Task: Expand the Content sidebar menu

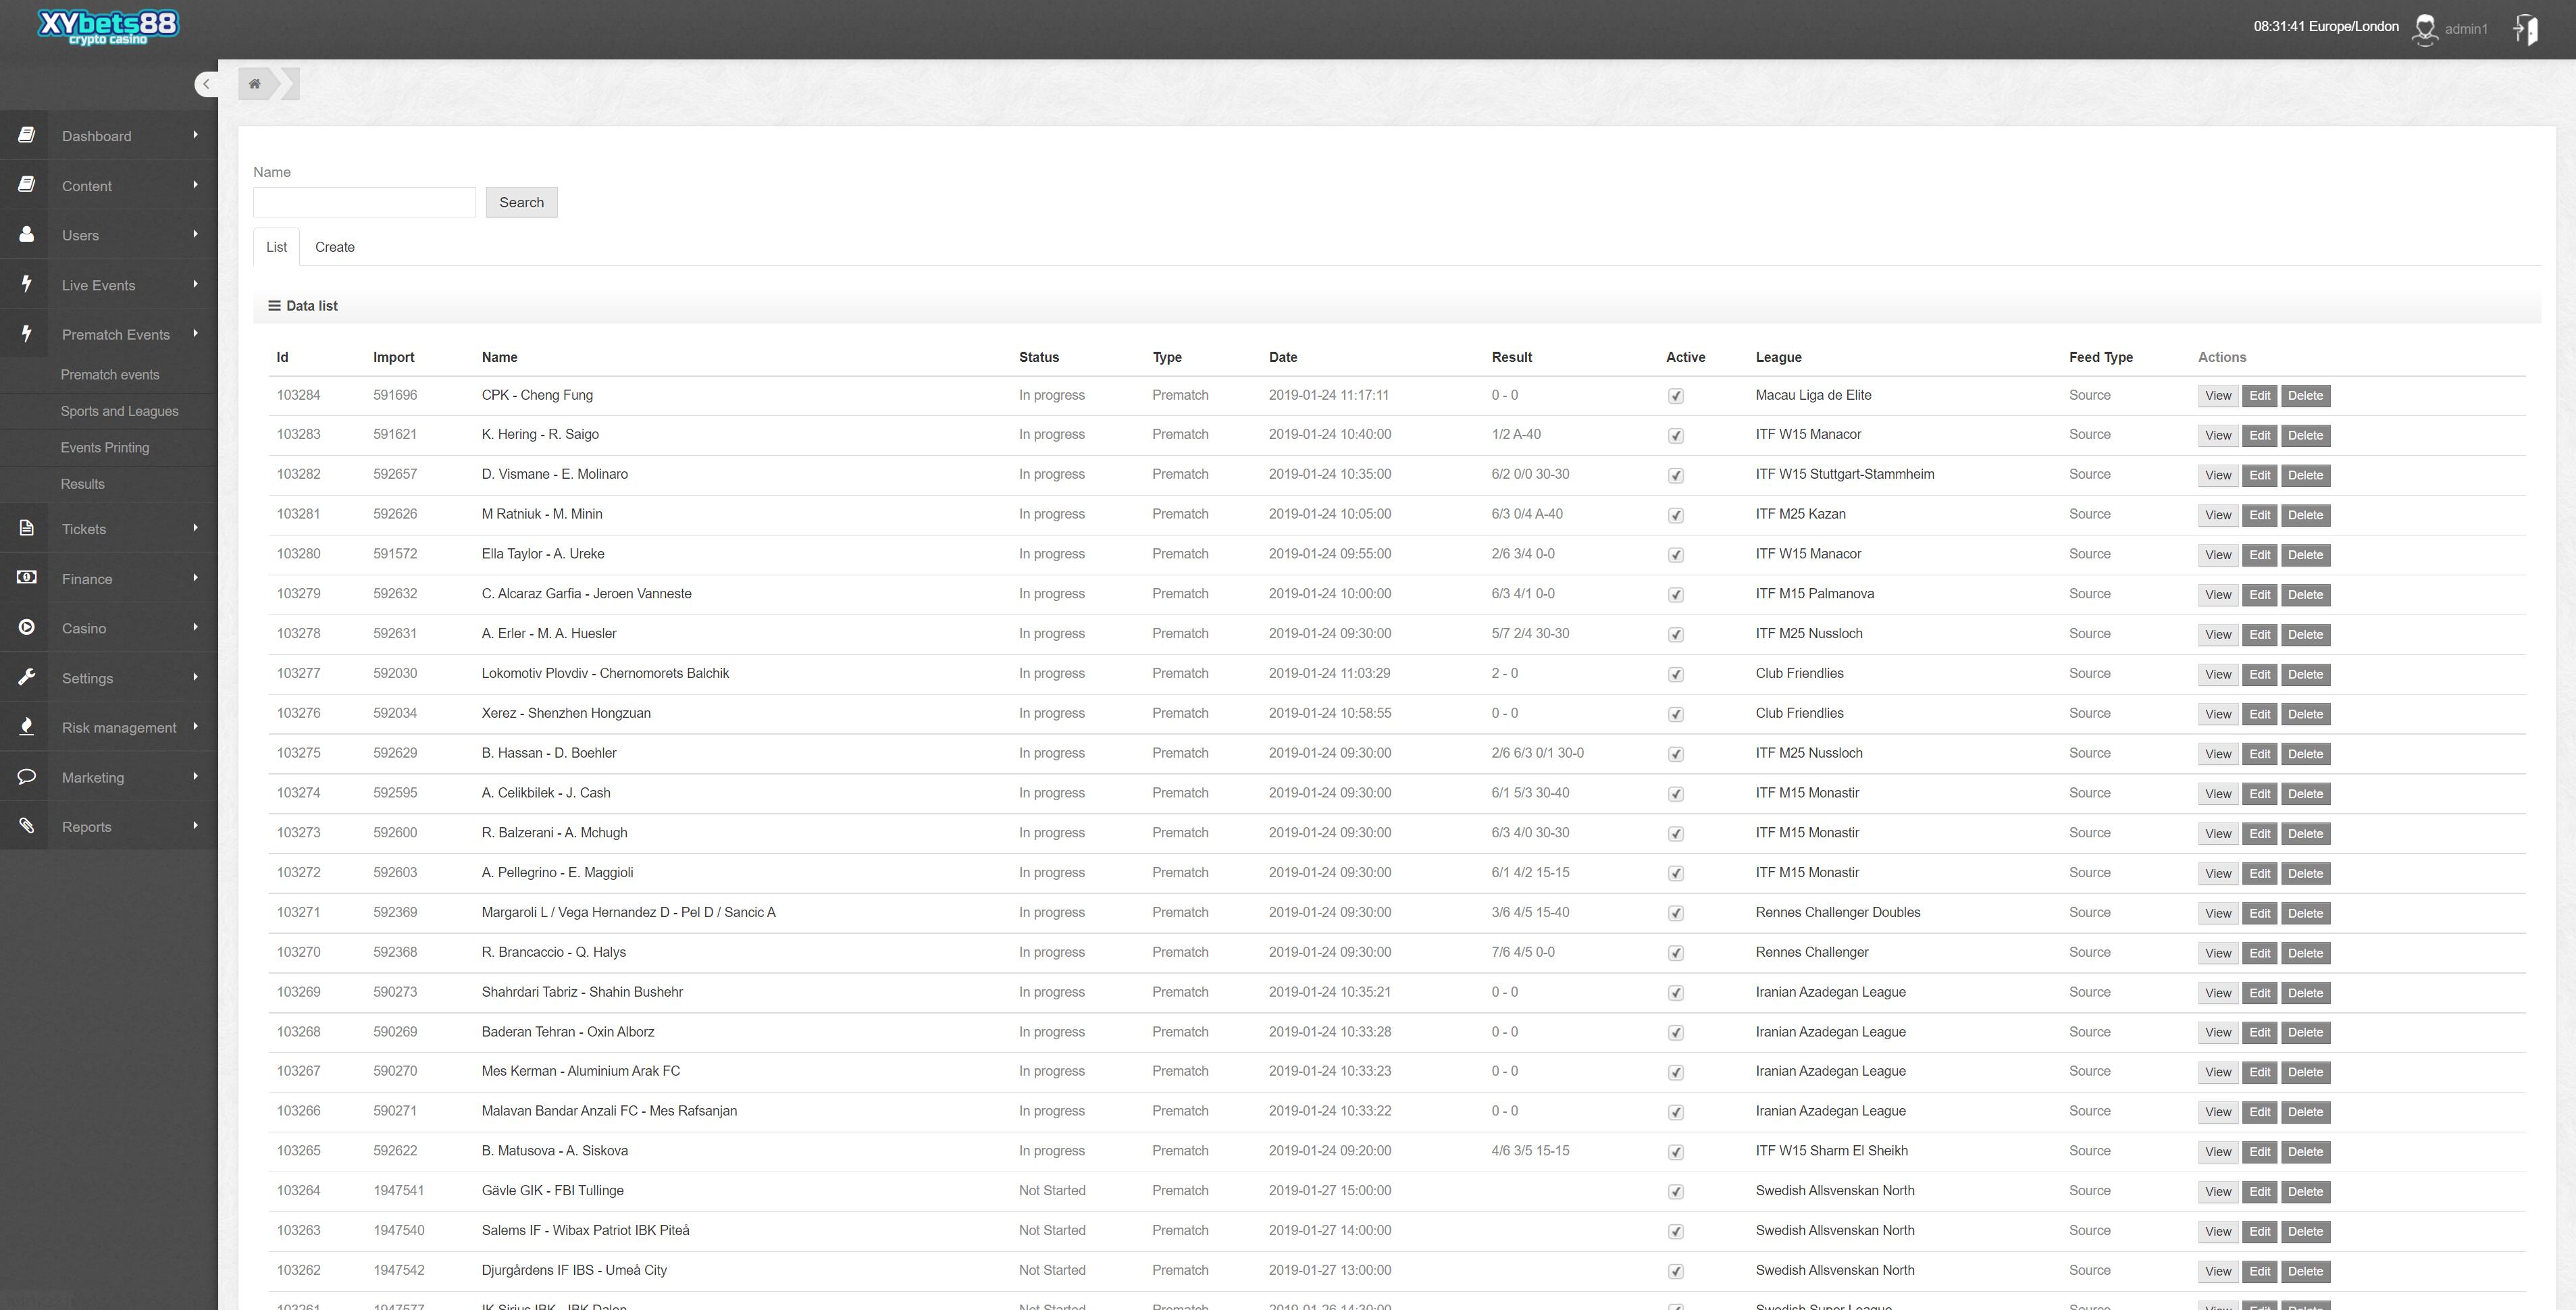Action: click(109, 186)
